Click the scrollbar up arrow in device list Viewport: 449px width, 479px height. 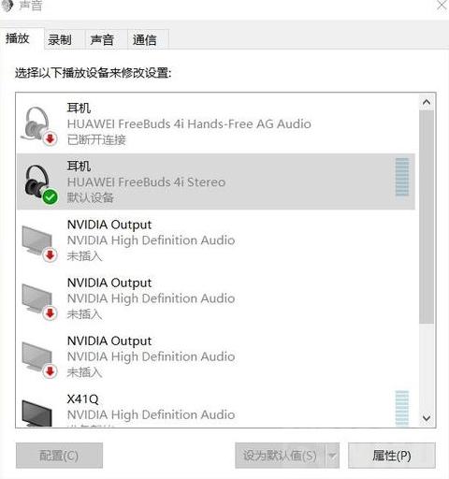pos(427,102)
